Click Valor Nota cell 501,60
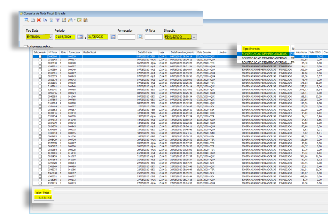This screenshot has width=328, height=219. pos(304,156)
